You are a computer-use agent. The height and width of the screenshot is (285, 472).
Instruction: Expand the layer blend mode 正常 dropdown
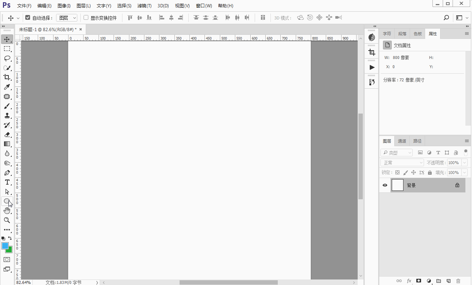(x=402, y=163)
